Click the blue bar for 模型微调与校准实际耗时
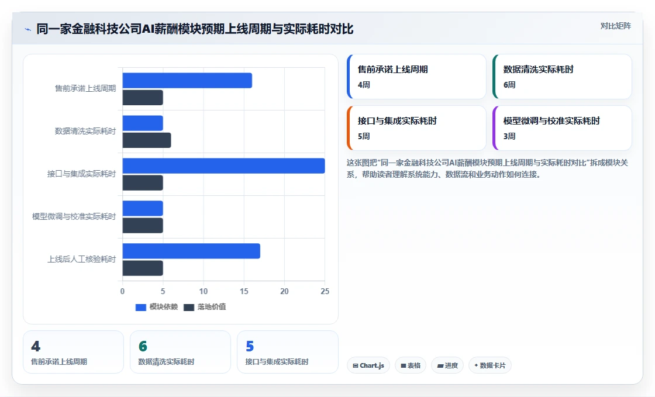655x397 pixels. pos(143,208)
